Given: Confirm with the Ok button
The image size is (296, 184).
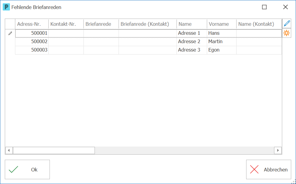Looking at the screenshot, I should tap(27, 170).
